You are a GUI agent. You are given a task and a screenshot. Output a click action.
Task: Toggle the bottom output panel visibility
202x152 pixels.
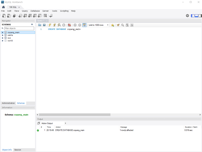point(196,16)
